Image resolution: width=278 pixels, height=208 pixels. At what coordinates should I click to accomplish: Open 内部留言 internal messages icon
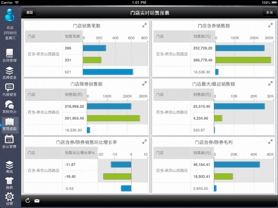10,90
